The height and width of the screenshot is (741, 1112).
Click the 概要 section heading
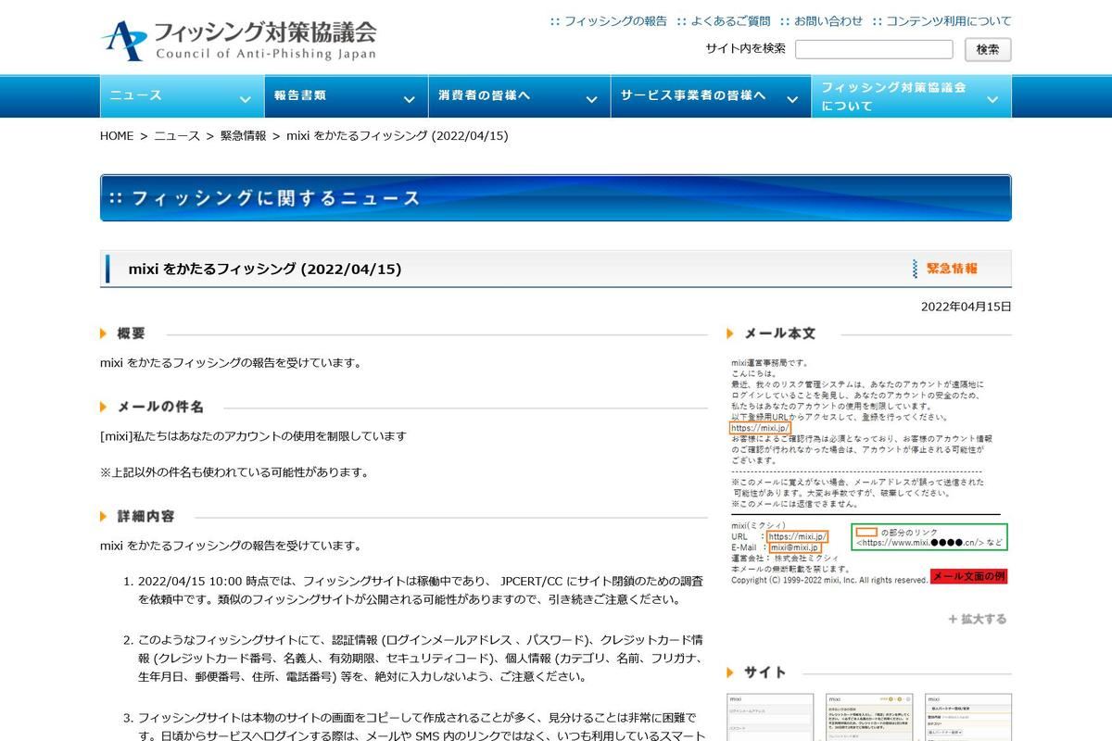tap(131, 333)
